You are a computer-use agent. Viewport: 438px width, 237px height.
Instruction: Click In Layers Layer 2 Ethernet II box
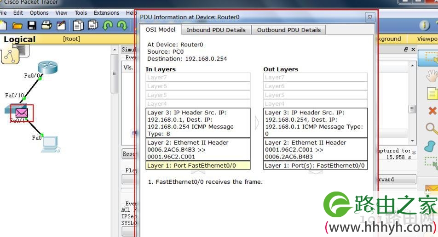[x=198, y=149]
